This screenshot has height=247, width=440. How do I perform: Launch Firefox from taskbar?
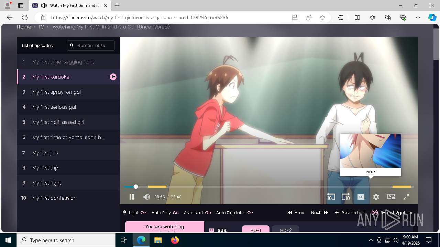point(175,240)
